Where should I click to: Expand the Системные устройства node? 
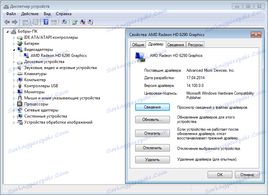click(14, 117)
